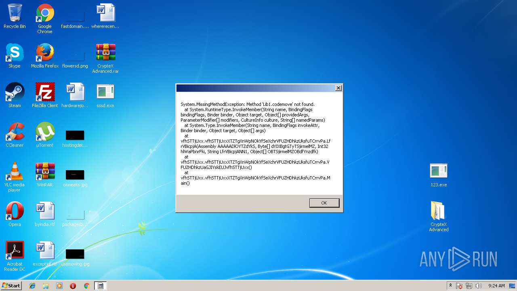This screenshot has width=517, height=291.
Task: Launch VLC media player shortcut
Action: (15, 177)
